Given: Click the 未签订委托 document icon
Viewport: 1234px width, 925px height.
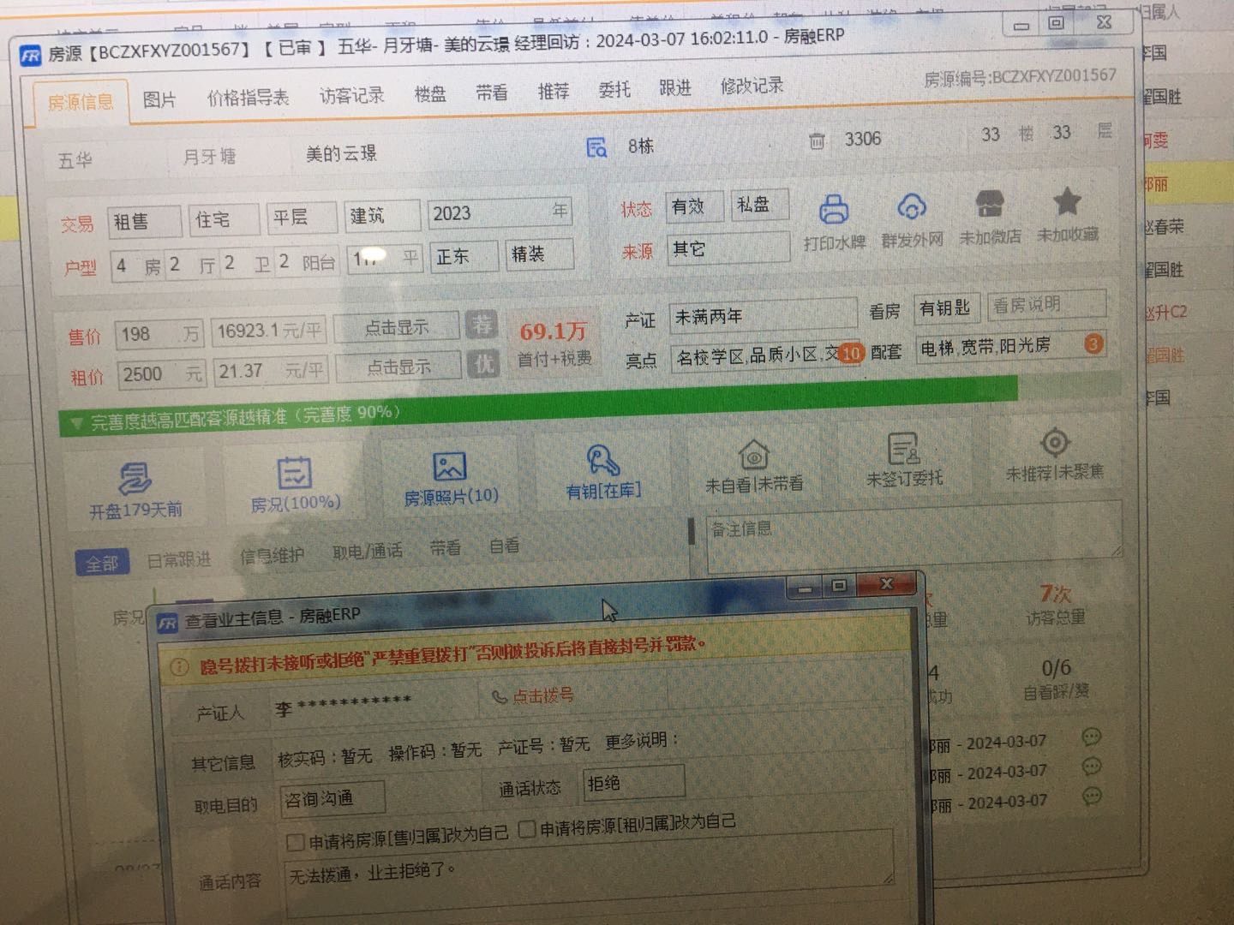Looking at the screenshot, I should (x=903, y=449).
